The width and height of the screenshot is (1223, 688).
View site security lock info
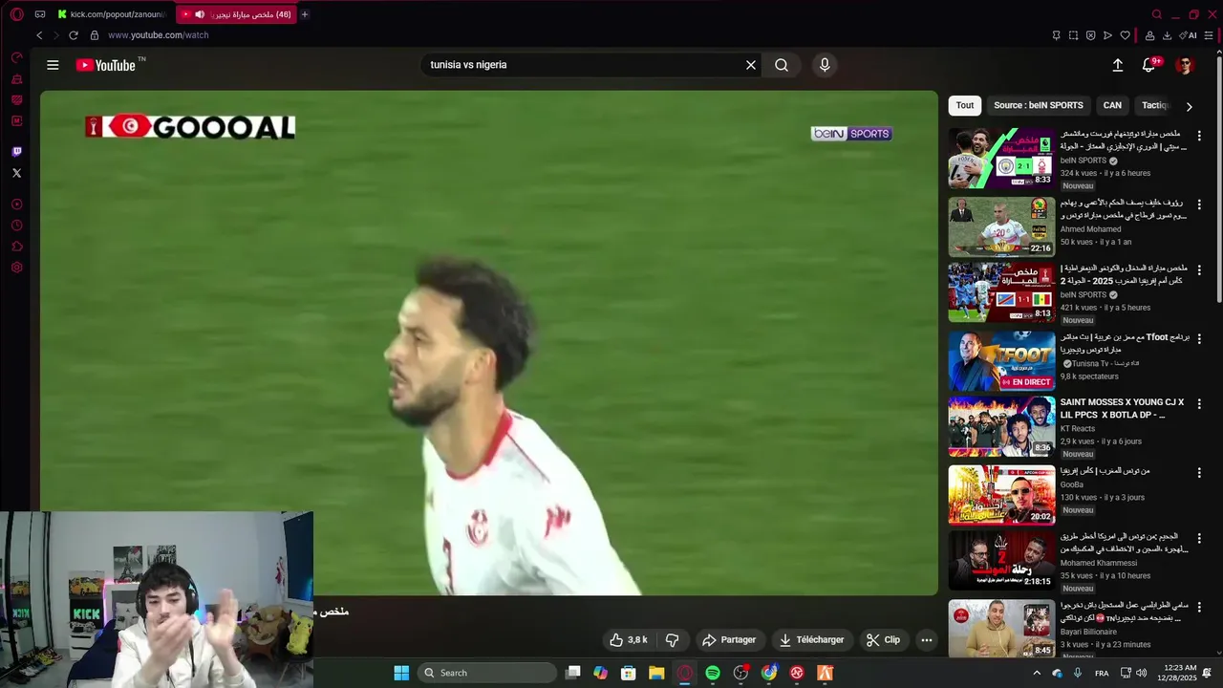pos(94,35)
